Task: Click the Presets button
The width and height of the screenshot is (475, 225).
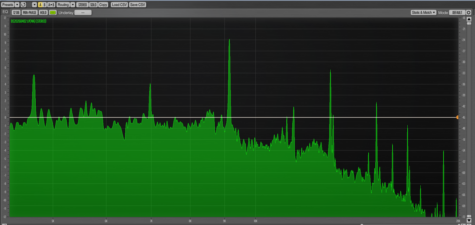Action: (8, 5)
